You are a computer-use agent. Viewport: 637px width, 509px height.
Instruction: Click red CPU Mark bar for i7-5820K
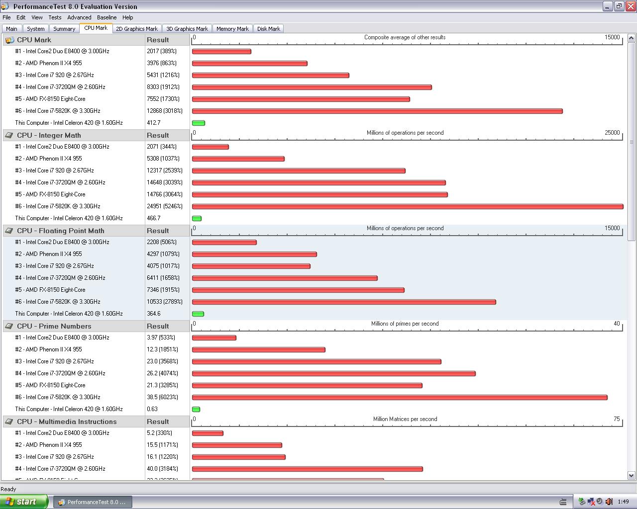tap(377, 111)
